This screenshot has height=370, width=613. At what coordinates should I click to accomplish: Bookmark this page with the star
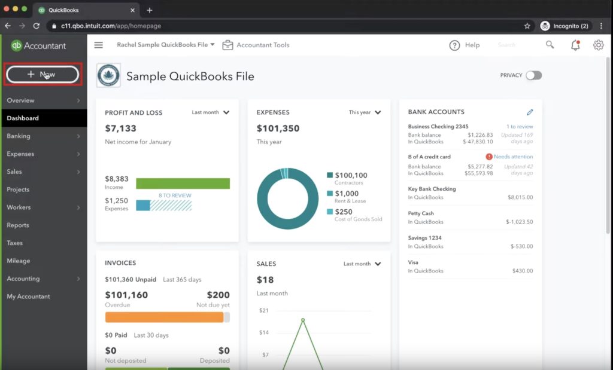tap(527, 26)
